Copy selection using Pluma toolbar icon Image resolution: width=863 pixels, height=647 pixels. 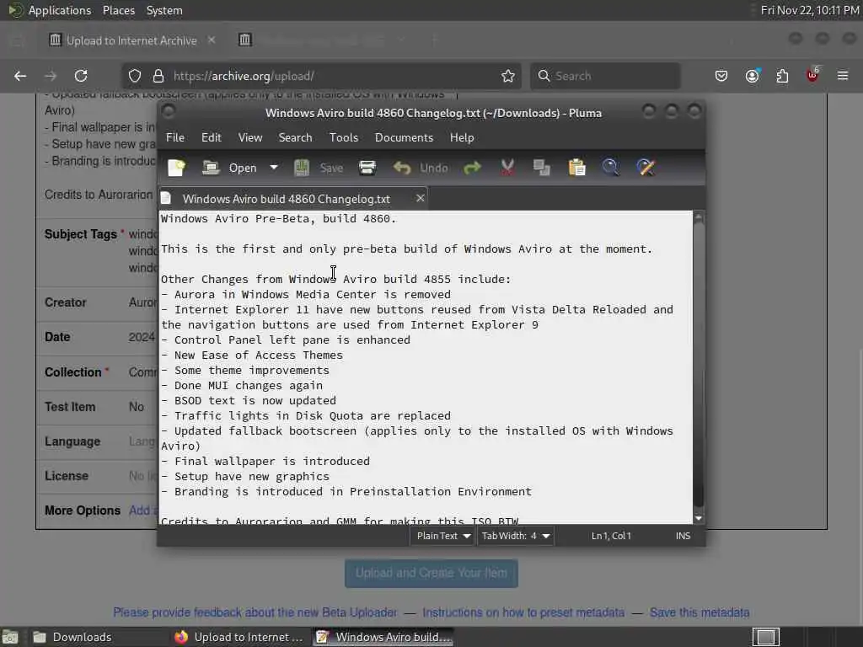pos(542,168)
